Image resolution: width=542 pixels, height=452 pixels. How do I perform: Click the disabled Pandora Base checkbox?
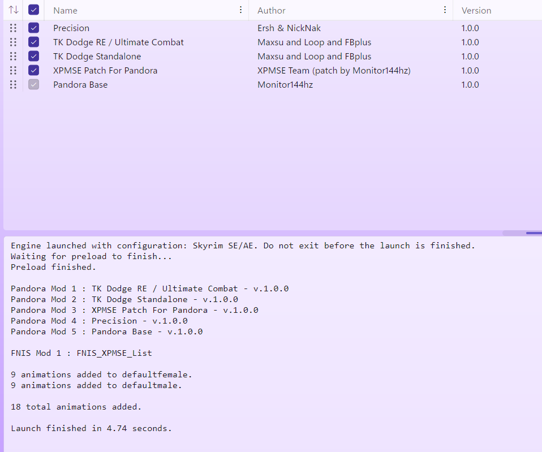point(33,84)
